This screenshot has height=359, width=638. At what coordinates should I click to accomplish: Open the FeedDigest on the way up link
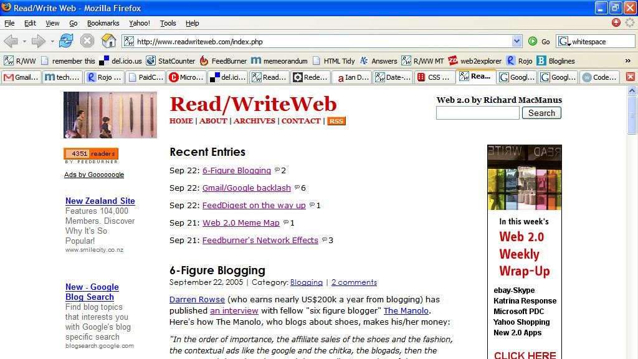[254, 206]
